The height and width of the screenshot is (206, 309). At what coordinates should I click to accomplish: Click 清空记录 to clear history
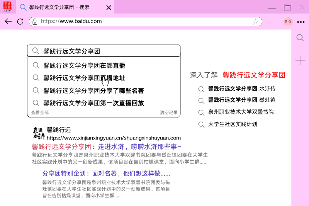(169, 112)
